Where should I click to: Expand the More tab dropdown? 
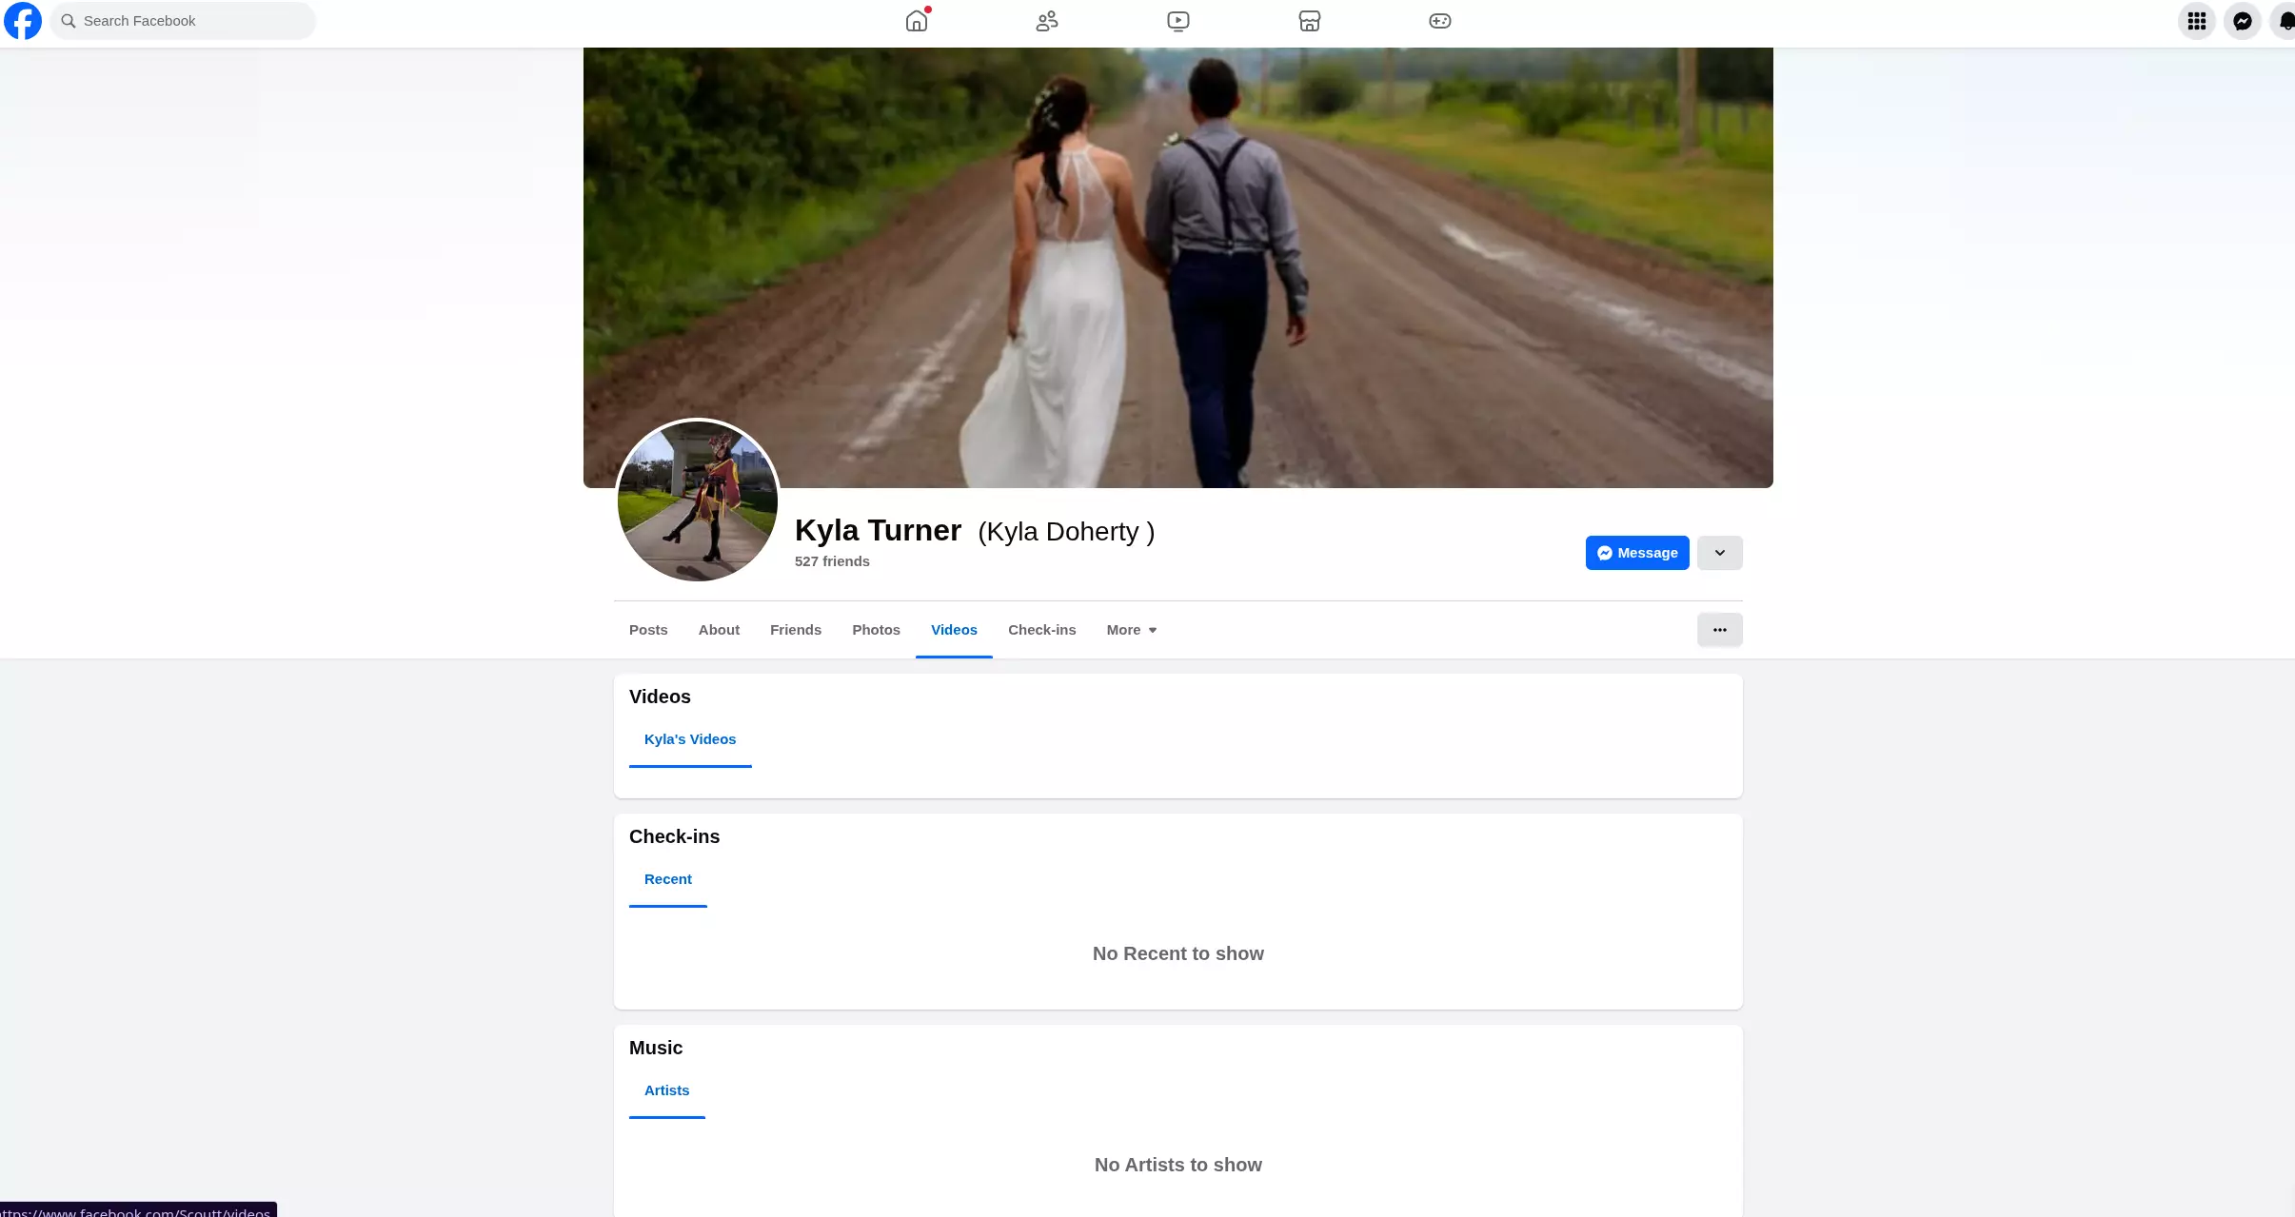click(x=1132, y=630)
